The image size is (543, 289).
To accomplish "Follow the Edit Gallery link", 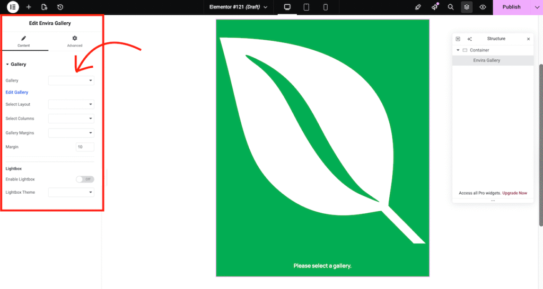I will 16,92.
